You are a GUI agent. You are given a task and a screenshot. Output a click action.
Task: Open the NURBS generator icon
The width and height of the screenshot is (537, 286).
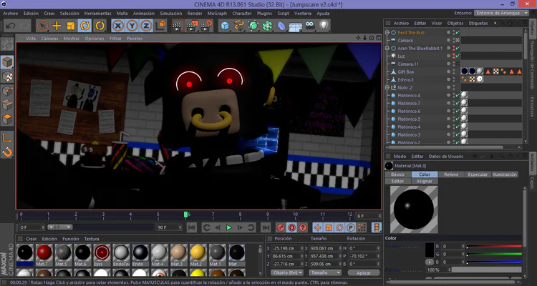point(253,26)
